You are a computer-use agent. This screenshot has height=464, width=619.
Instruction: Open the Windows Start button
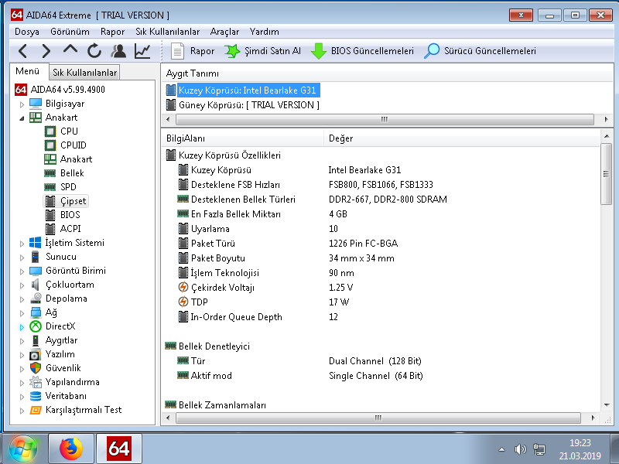23,449
